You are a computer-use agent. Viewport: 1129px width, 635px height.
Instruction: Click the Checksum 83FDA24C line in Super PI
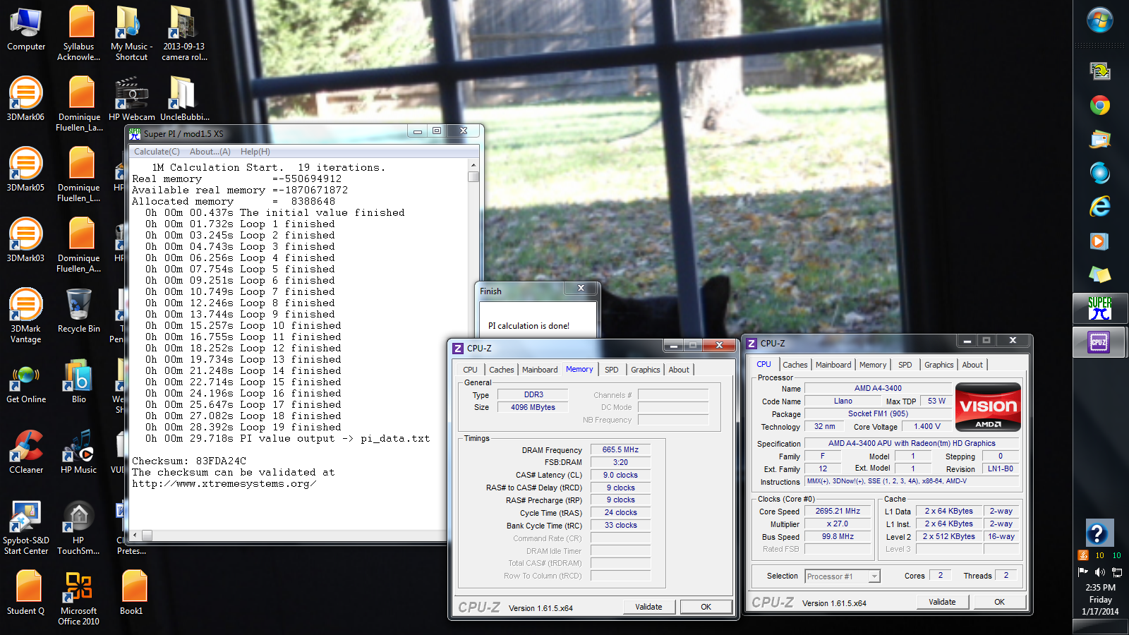[189, 461]
